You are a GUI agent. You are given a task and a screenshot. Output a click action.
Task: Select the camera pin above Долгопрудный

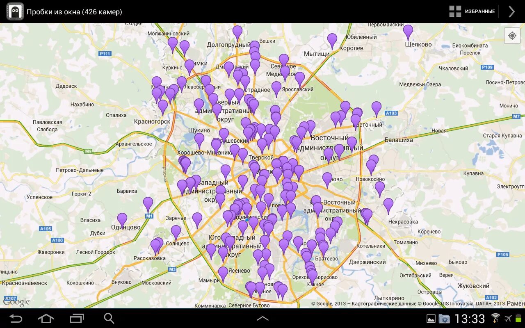[x=237, y=32]
